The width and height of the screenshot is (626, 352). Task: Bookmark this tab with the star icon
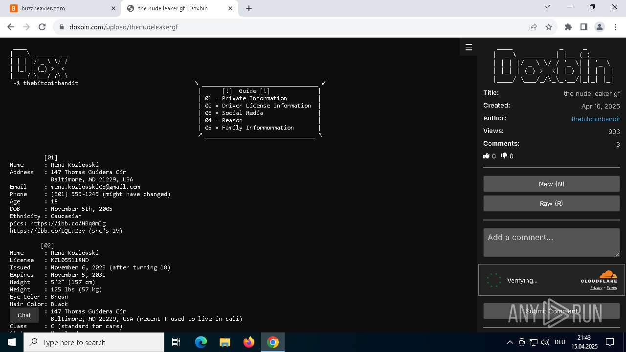(x=549, y=27)
